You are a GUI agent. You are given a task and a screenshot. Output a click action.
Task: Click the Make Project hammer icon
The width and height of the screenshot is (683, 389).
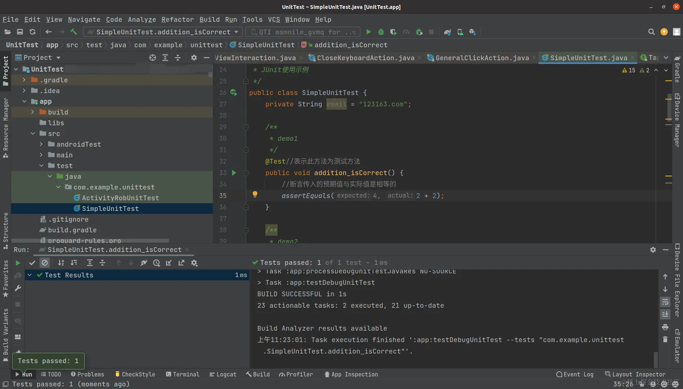[74, 32]
